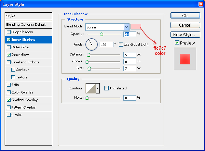Enable the Outer Glow checkbox
Screen dimensions: 205x151
(9, 47)
